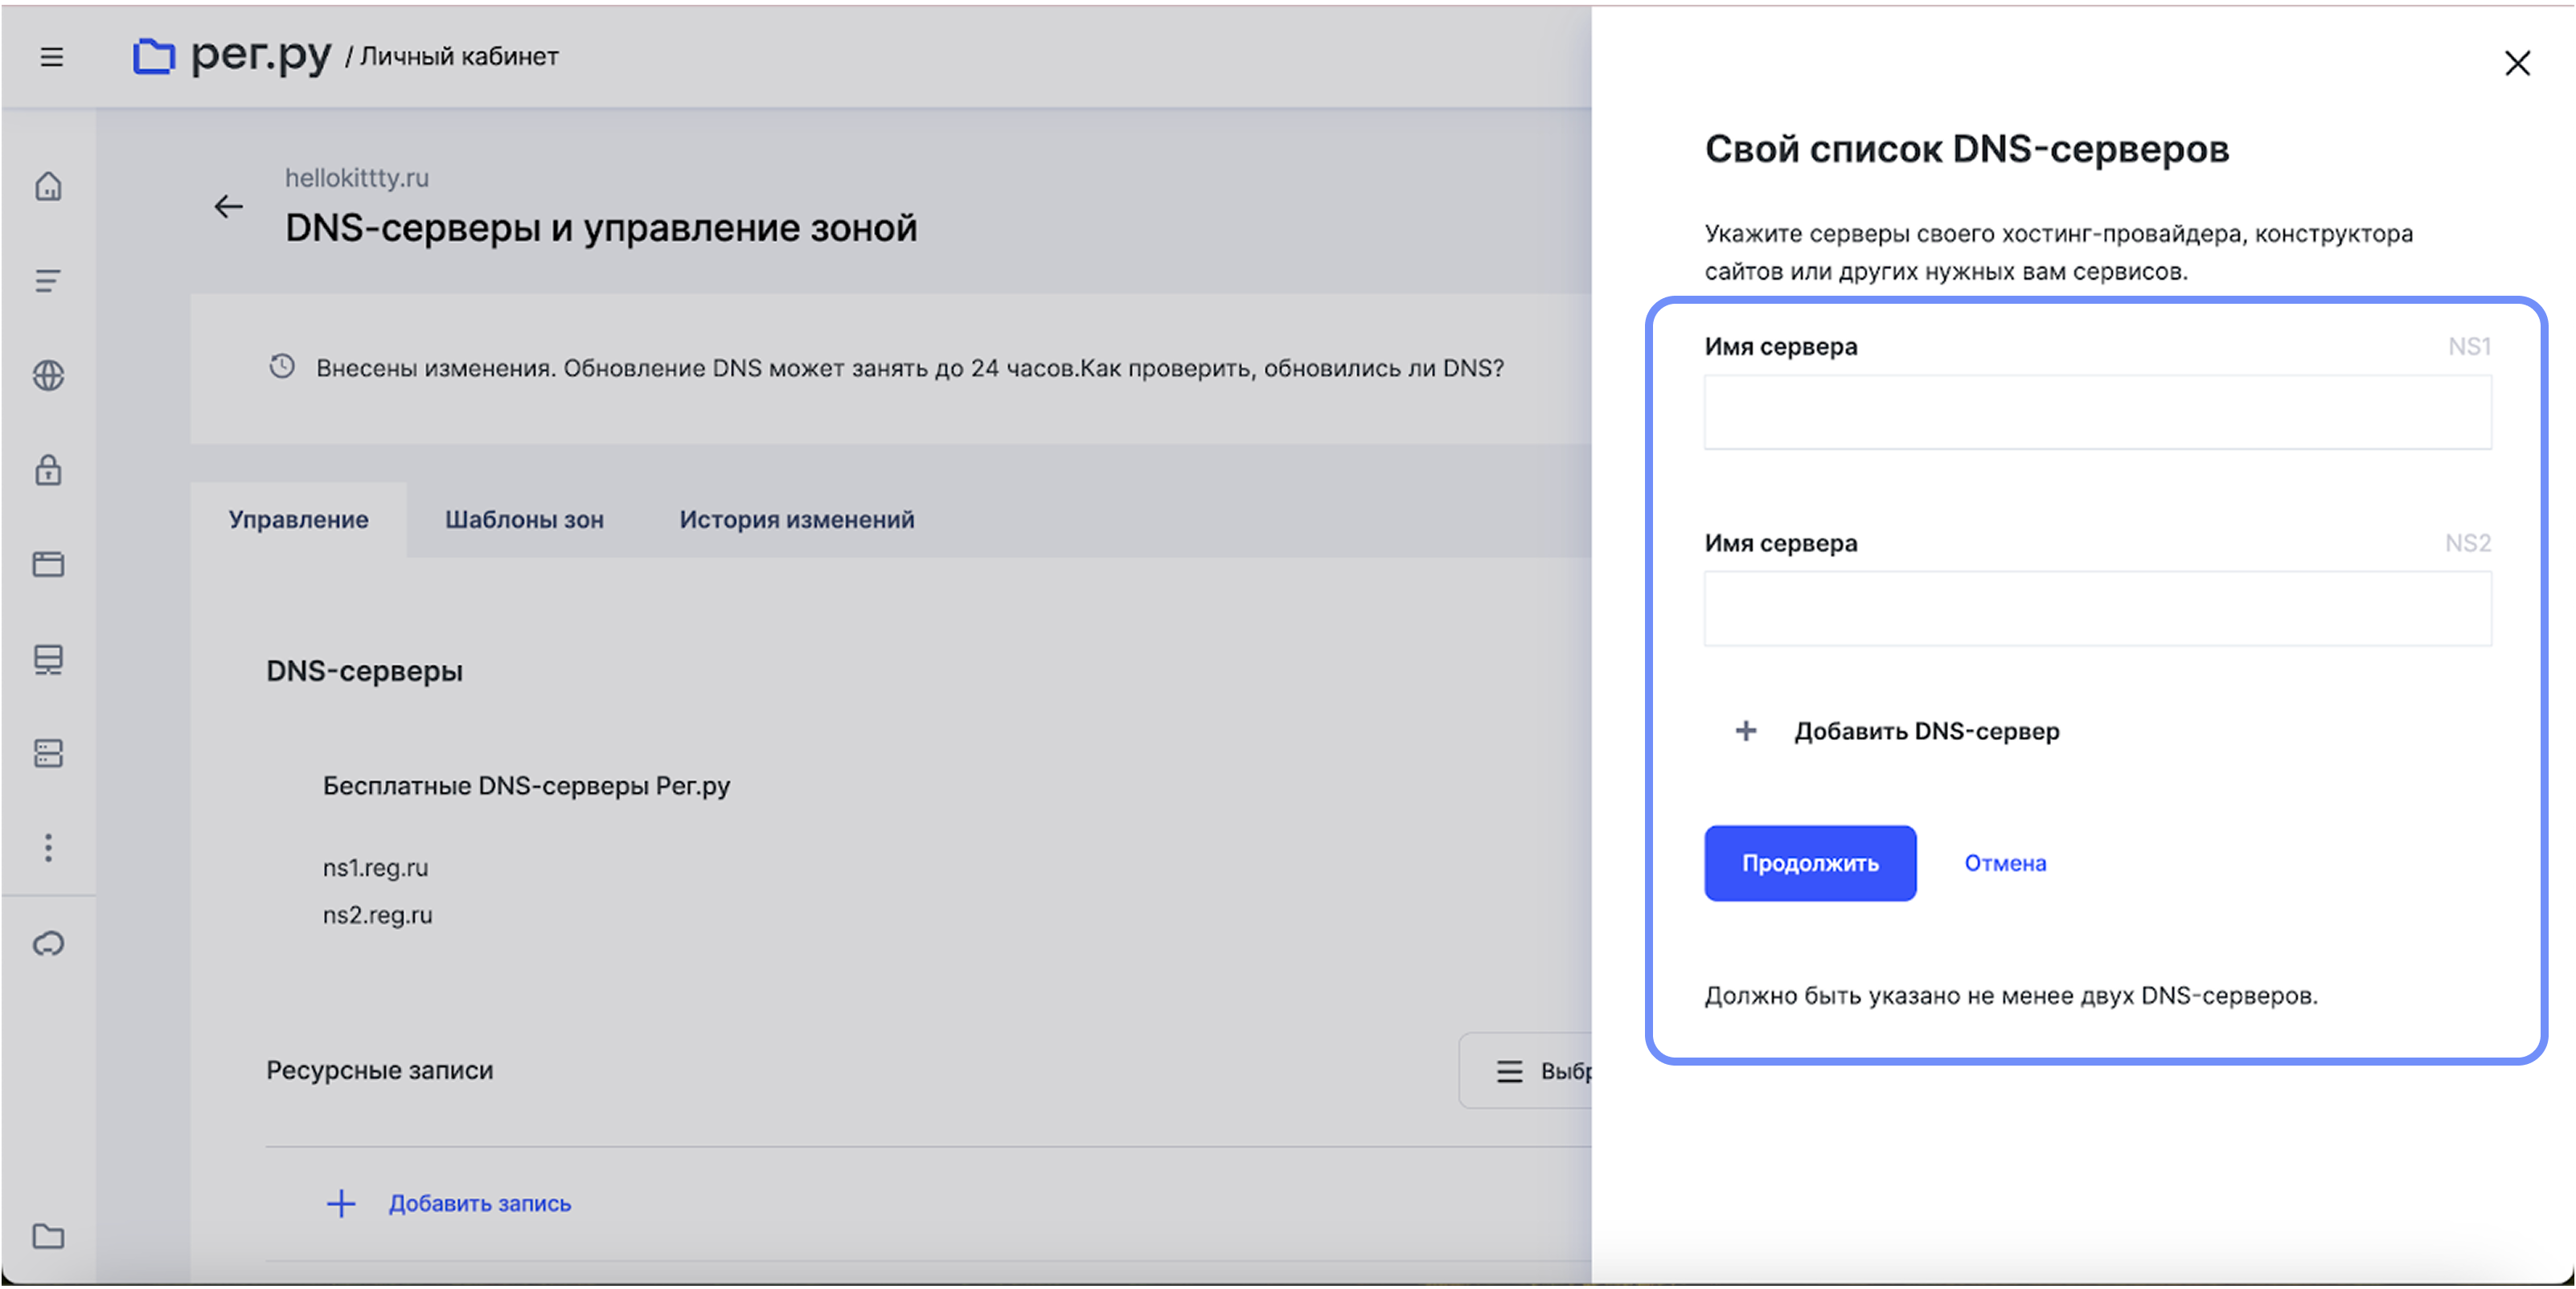Switch to the Шаблоны зон tab

[x=524, y=520]
